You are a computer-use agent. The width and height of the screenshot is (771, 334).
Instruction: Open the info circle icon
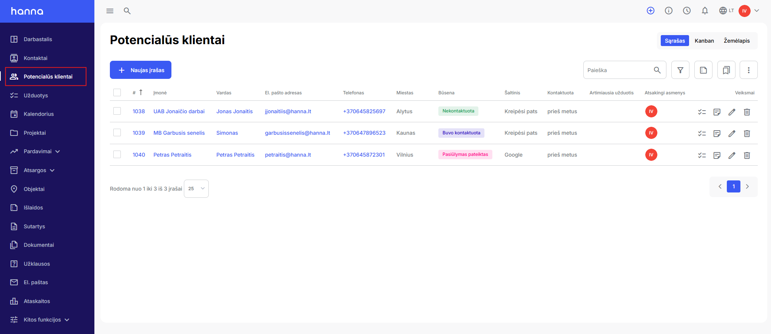pyautogui.click(x=669, y=11)
